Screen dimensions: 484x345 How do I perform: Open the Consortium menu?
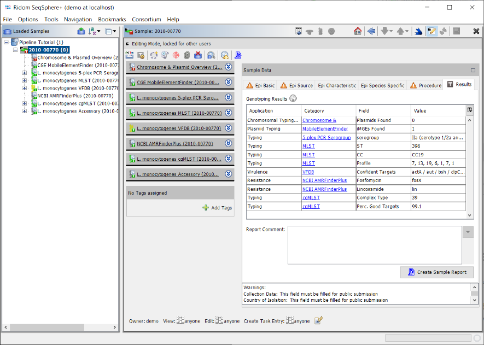tap(146, 19)
